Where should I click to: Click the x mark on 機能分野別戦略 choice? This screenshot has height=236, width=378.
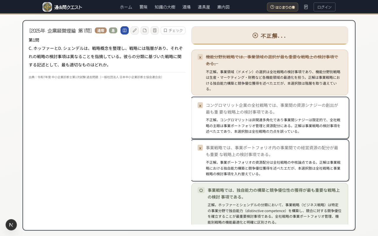(200, 57)
